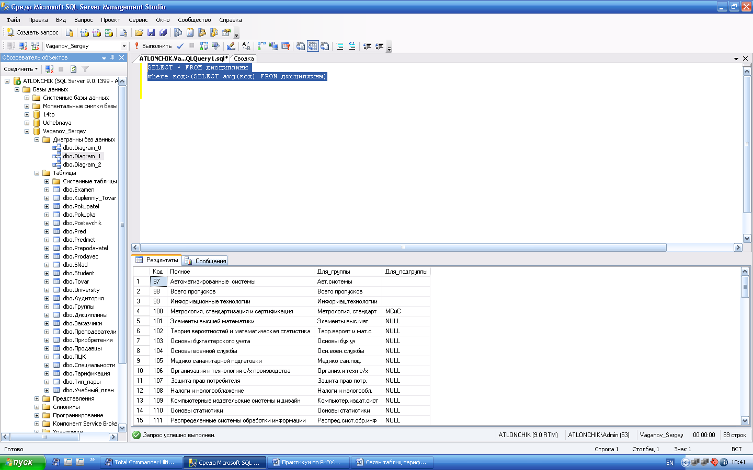
Task: Open the Запрос menu
Action: (83, 20)
